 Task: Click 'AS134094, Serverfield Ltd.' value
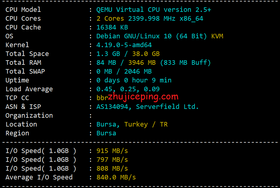tap(148, 106)
